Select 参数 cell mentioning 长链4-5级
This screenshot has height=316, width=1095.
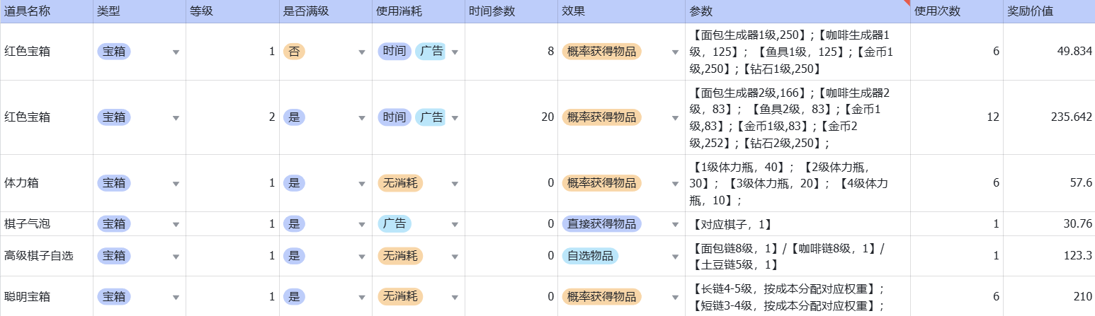(x=798, y=297)
